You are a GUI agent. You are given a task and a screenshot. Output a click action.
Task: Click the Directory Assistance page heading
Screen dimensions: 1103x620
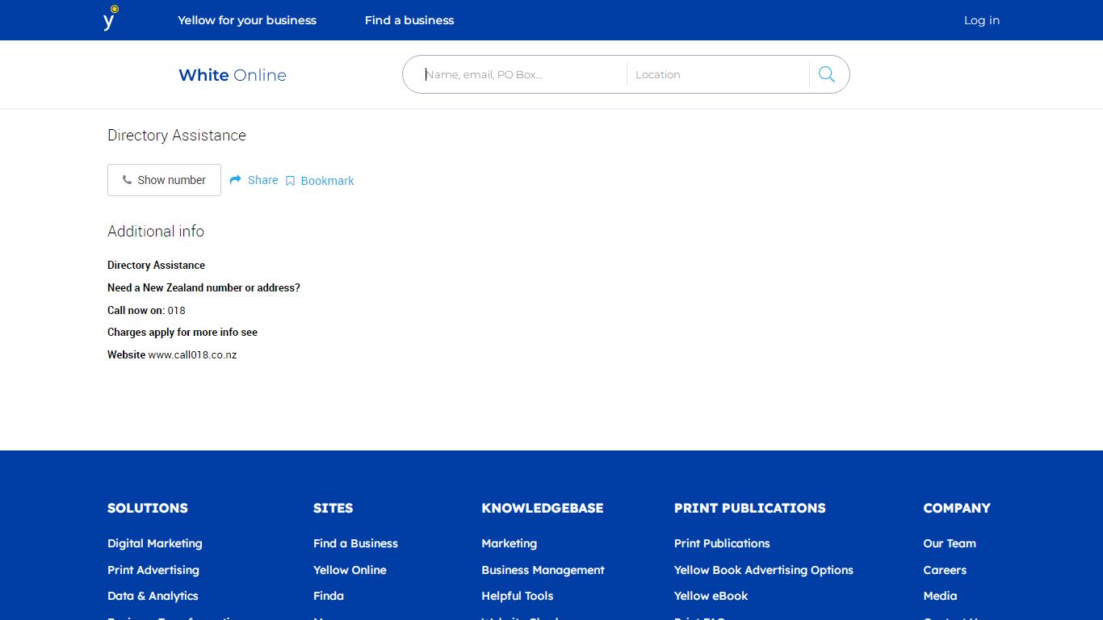[177, 135]
